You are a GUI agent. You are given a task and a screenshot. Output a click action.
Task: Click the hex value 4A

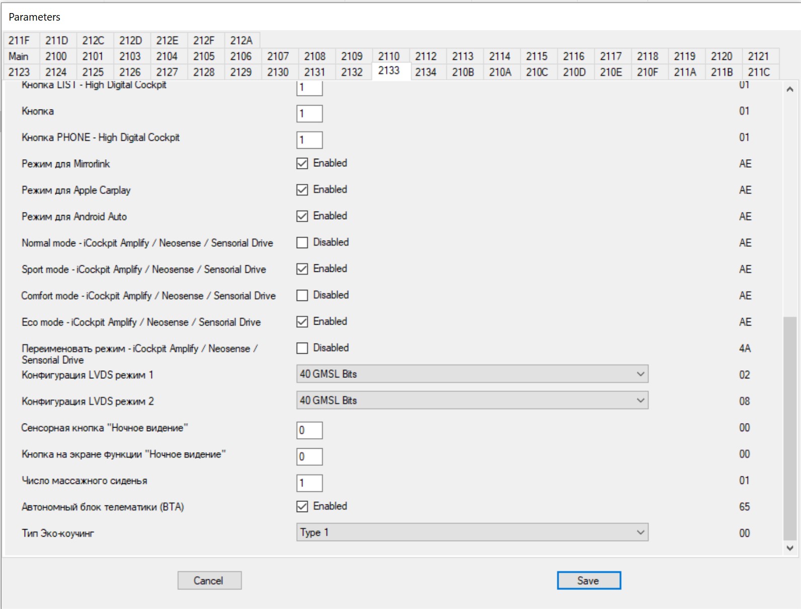click(x=745, y=348)
